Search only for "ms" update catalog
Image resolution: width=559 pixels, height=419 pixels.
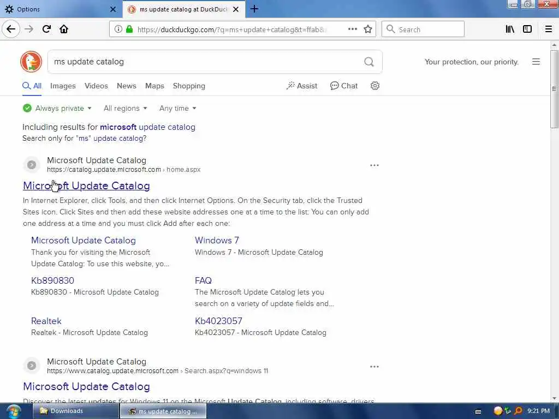[x=84, y=138]
